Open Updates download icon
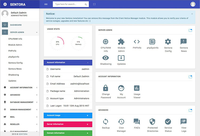200x136 pixels. (x=121, y=58)
